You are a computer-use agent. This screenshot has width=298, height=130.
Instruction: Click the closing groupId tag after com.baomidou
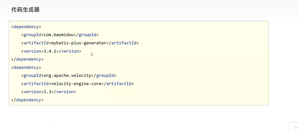coord(86,35)
